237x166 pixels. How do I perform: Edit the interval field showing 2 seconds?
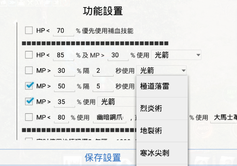[103, 71]
